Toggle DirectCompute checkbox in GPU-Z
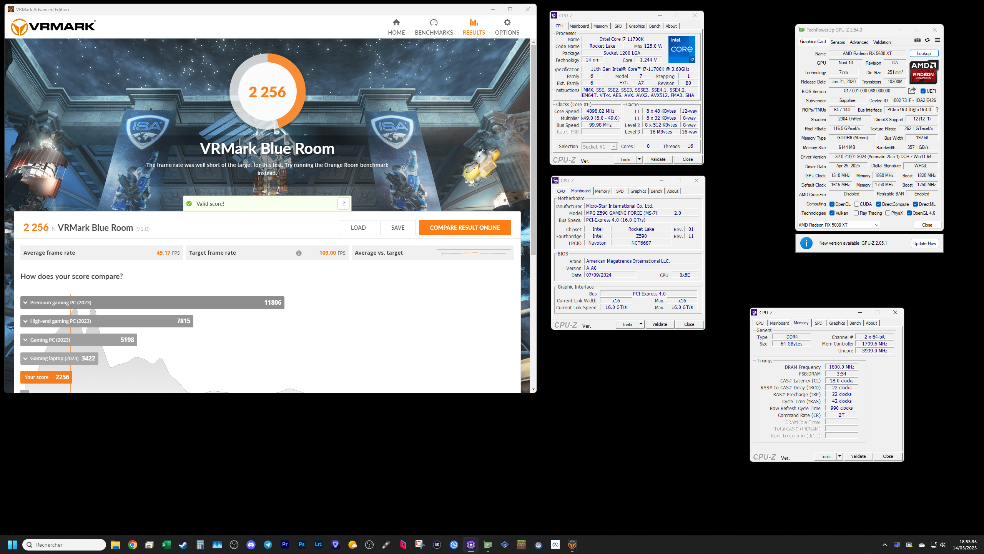984x554 pixels. 878,204
